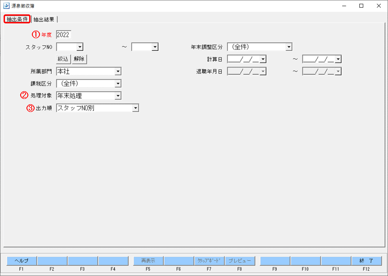This screenshot has width=388, height=276.
Task: Open the 年末調整区分 dropdown
Action: pos(289,47)
